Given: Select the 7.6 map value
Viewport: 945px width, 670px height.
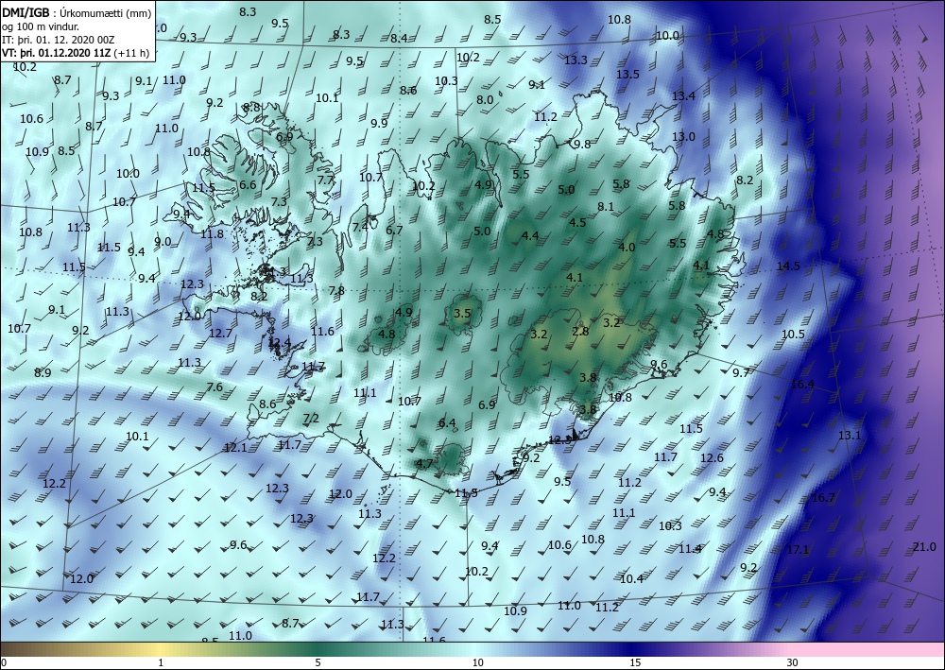Looking at the screenshot, I should [x=215, y=387].
